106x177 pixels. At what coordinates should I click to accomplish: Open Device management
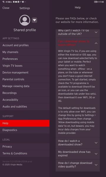click(x=25, y=73)
